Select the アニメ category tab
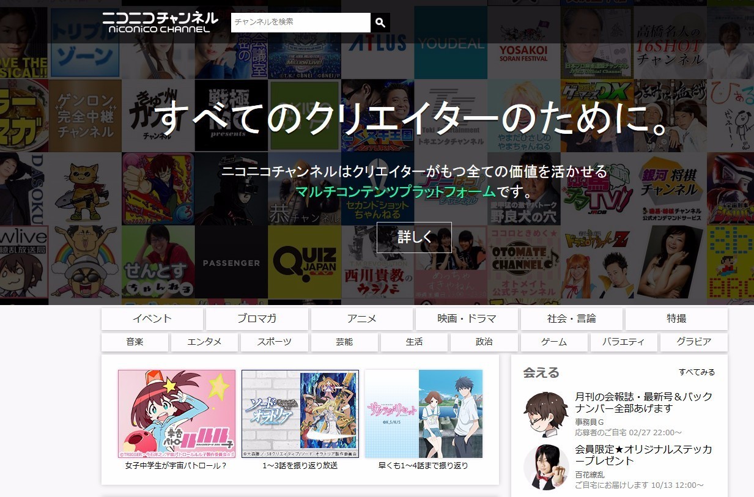The width and height of the screenshot is (754, 497). (362, 318)
